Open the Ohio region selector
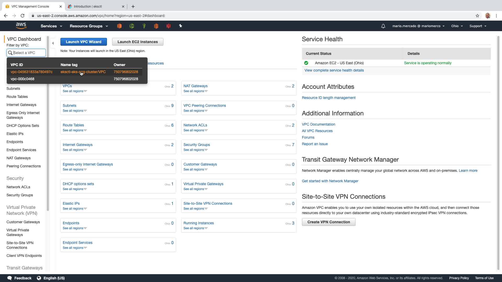The height and width of the screenshot is (282, 502). tap(457, 26)
